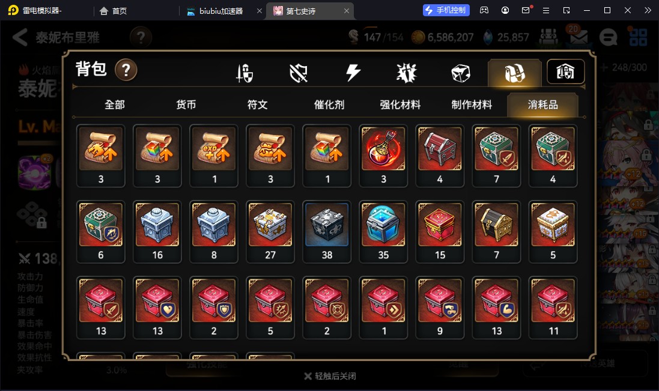Viewport: 659px width, 391px height.
Task: Open the emulator hamburger menu
Action: 546,10
